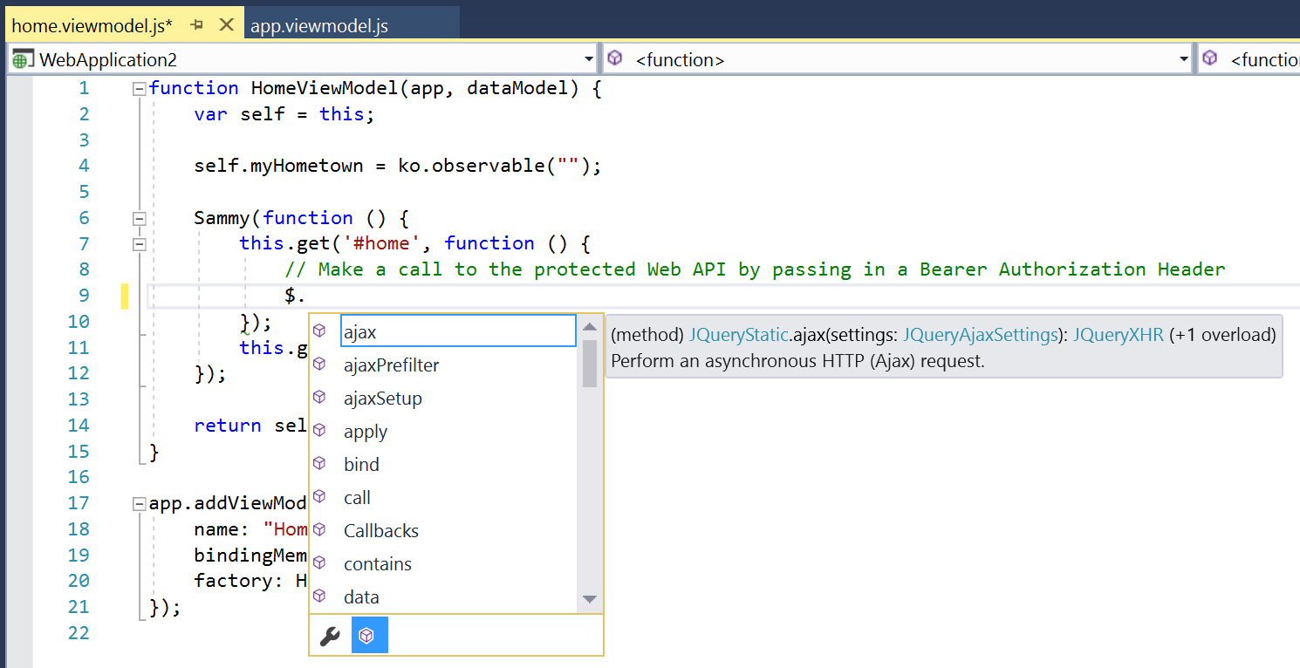Collapse the app.addViewModel block on line 17
1300x668 pixels.
click(138, 503)
